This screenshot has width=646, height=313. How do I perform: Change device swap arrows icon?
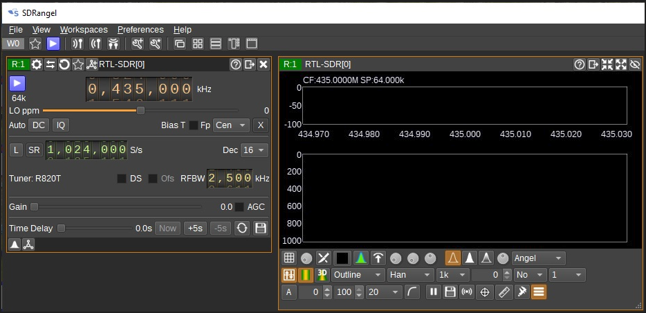pyautogui.click(x=50, y=64)
